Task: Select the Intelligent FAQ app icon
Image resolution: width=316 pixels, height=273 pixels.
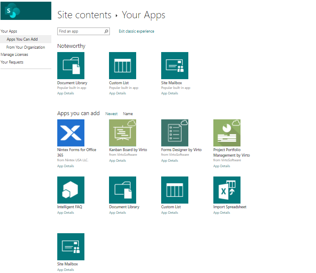Action: click(x=71, y=190)
